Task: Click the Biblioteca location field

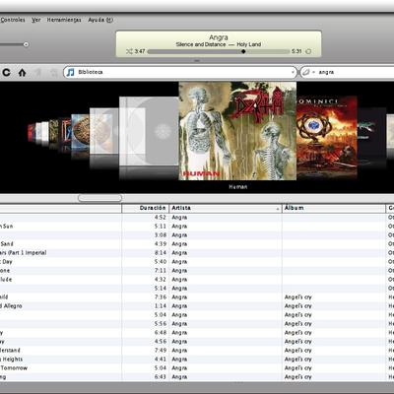Action: point(180,72)
